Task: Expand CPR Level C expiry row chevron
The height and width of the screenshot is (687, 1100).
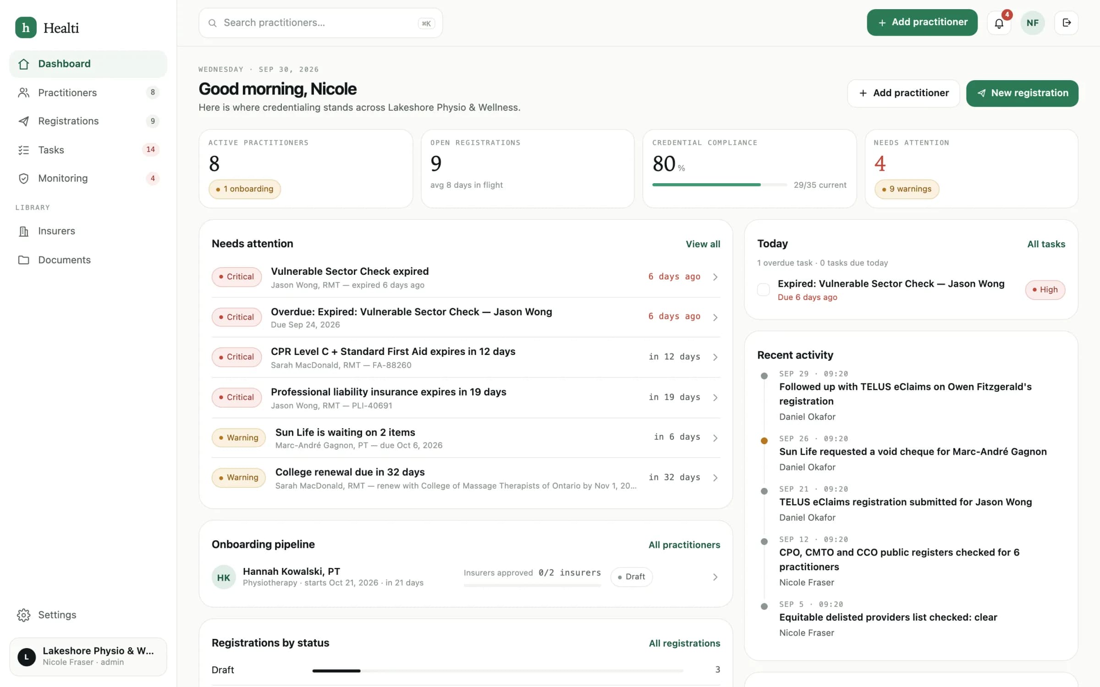Action: tap(715, 357)
